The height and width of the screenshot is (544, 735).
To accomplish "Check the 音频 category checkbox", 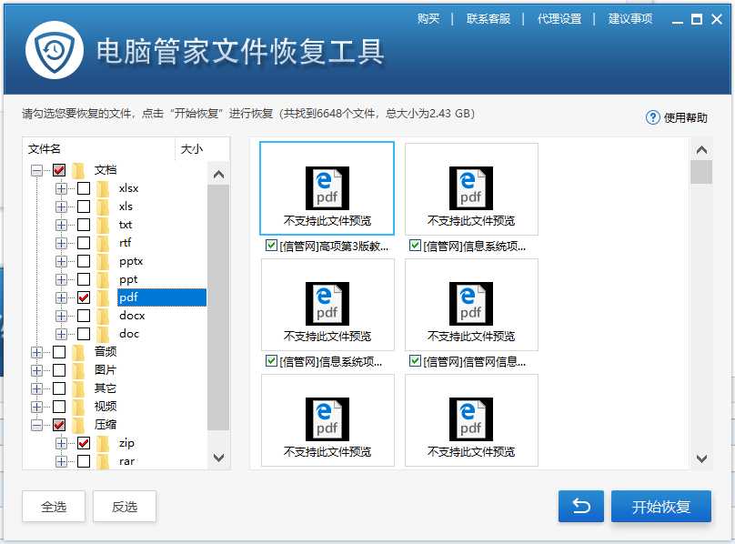I will click(59, 352).
